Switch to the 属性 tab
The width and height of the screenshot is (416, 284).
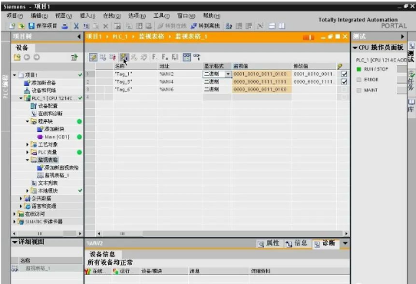(269, 243)
